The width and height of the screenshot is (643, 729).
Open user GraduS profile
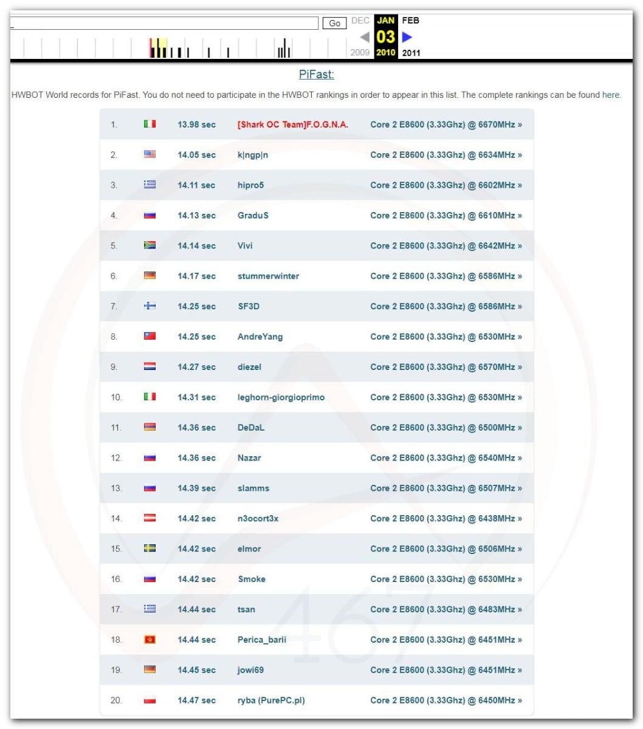(x=253, y=216)
